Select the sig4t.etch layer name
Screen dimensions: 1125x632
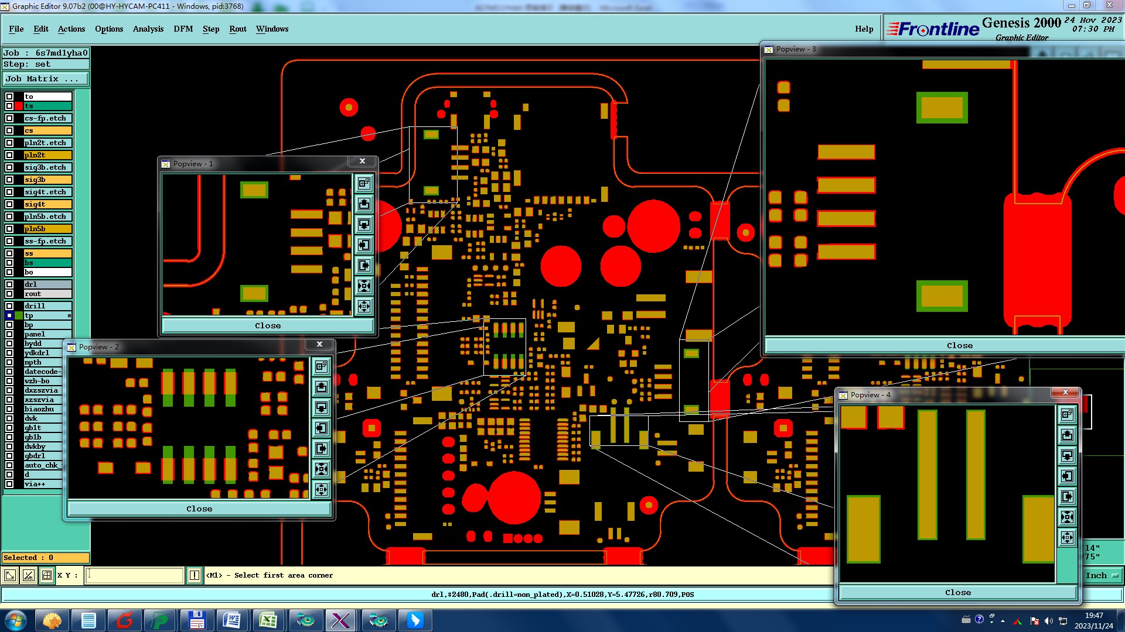tap(47, 192)
